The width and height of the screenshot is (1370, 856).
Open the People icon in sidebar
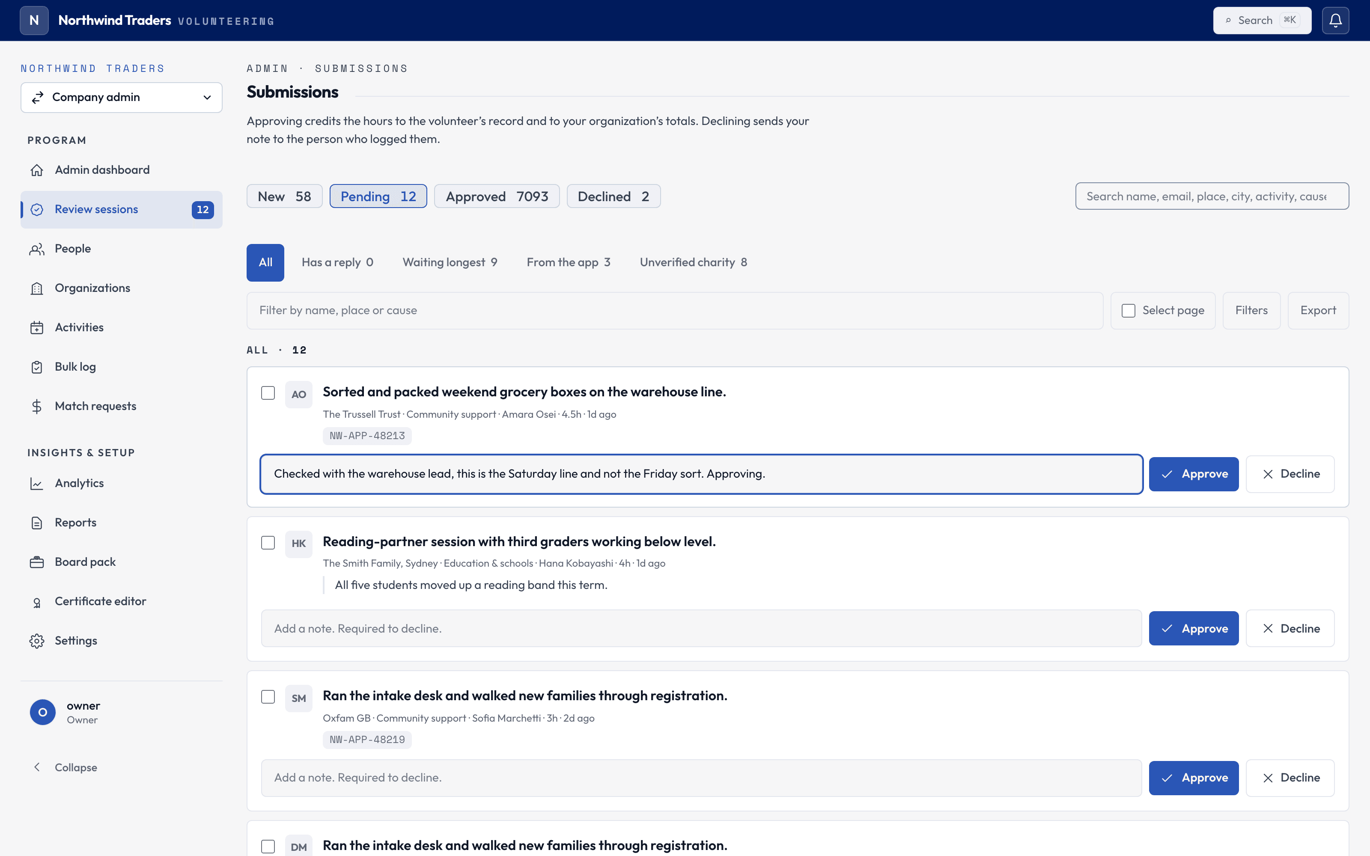tap(37, 249)
